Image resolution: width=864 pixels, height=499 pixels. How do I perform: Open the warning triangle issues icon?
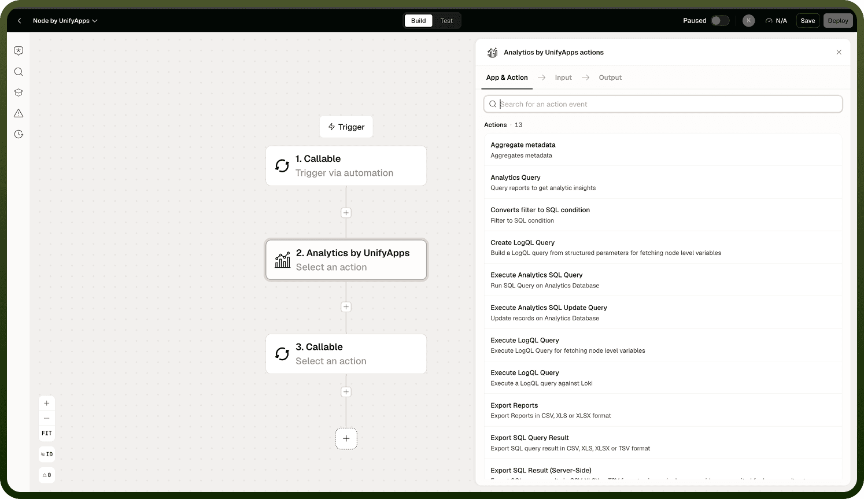[x=19, y=113]
